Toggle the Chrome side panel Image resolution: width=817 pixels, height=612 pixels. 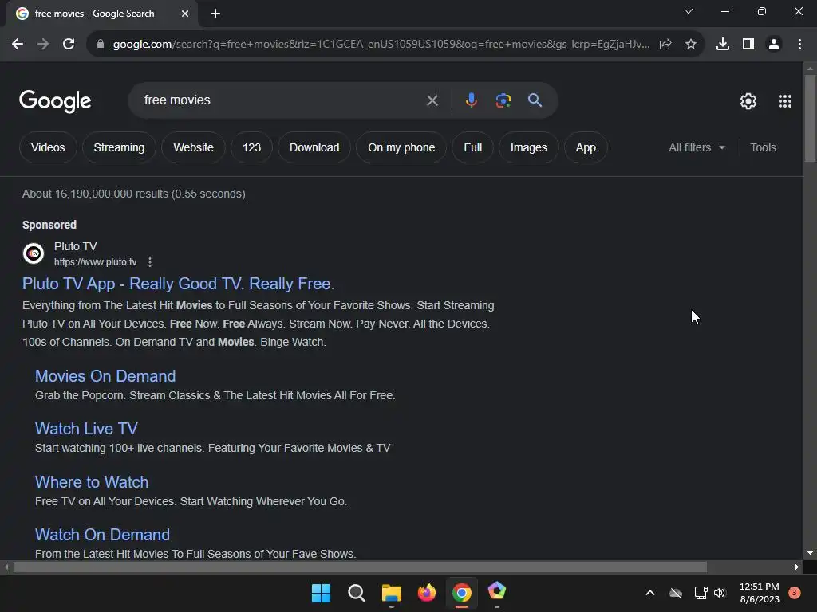click(748, 45)
